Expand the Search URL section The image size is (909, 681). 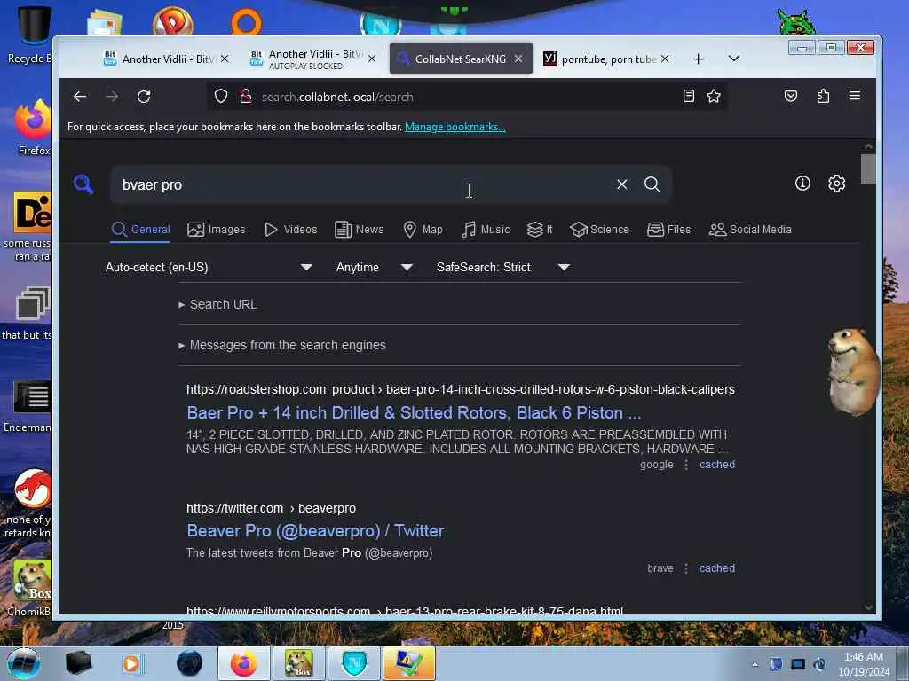(x=217, y=304)
